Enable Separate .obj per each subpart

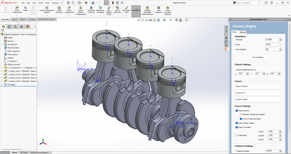241,115
